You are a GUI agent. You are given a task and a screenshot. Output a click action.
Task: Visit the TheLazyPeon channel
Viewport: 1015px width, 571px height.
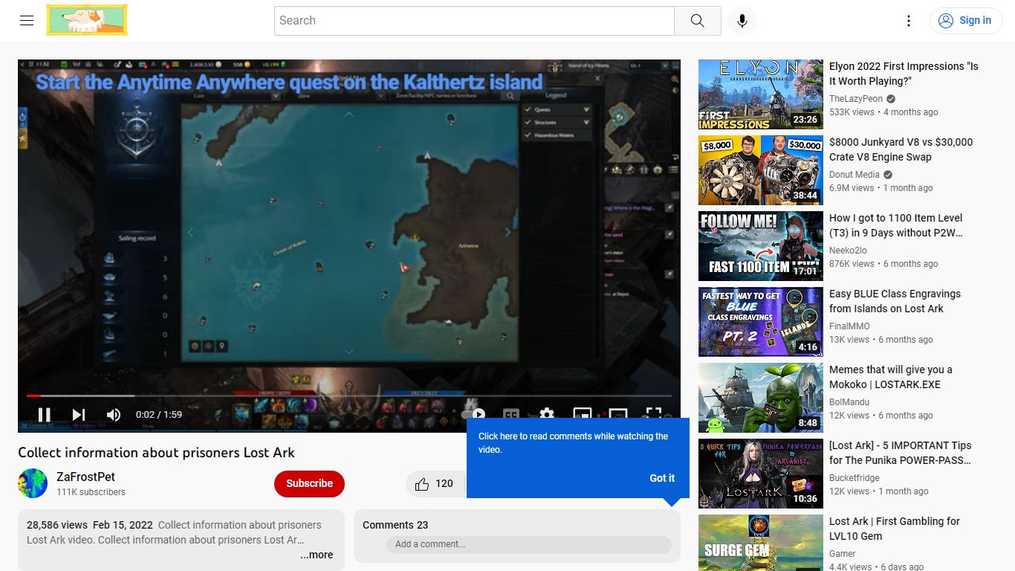(856, 99)
